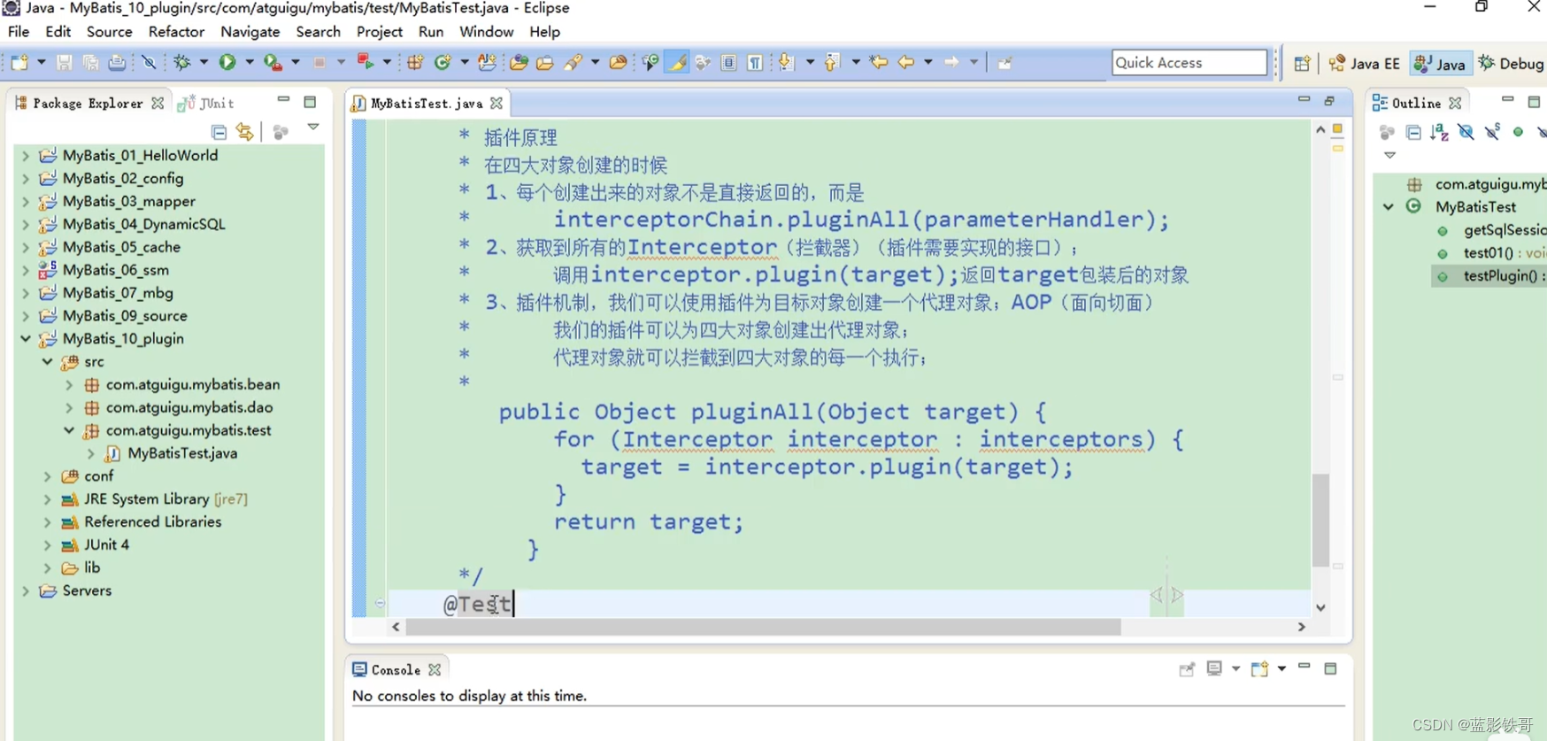The height and width of the screenshot is (741, 1547).
Task: Toggle Pin Editor button
Action: tap(1004, 62)
